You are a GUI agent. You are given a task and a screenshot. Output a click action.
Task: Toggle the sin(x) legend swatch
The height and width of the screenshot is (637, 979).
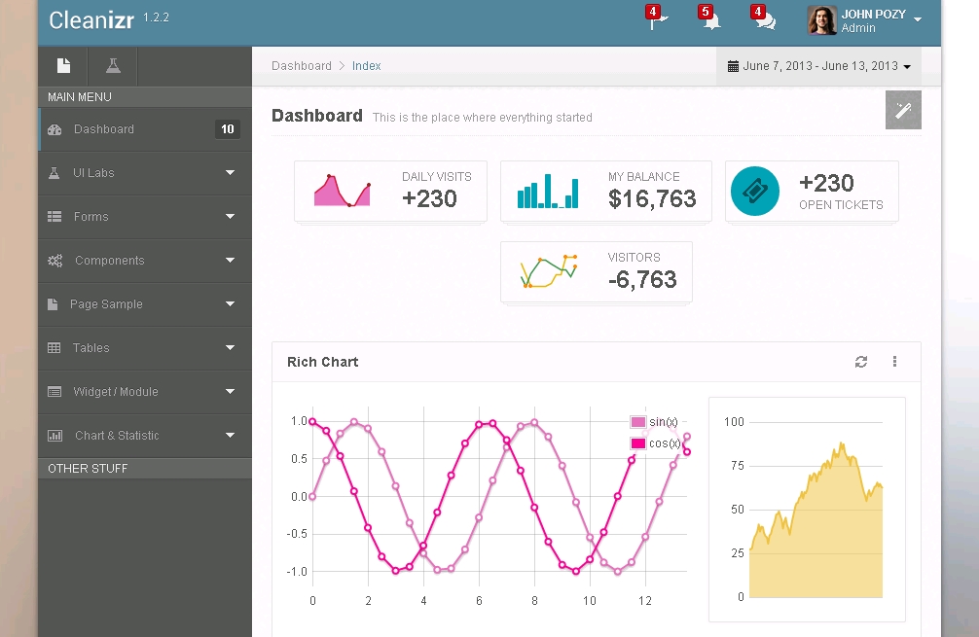[638, 422]
